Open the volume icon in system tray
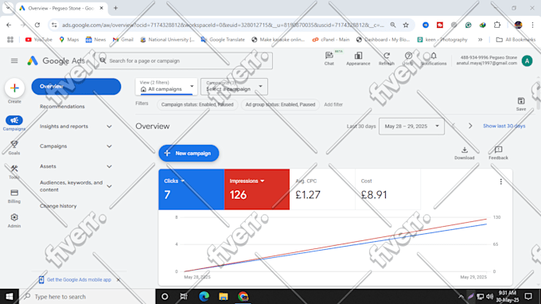Image resolution: width=541 pixels, height=304 pixels. 489,296
